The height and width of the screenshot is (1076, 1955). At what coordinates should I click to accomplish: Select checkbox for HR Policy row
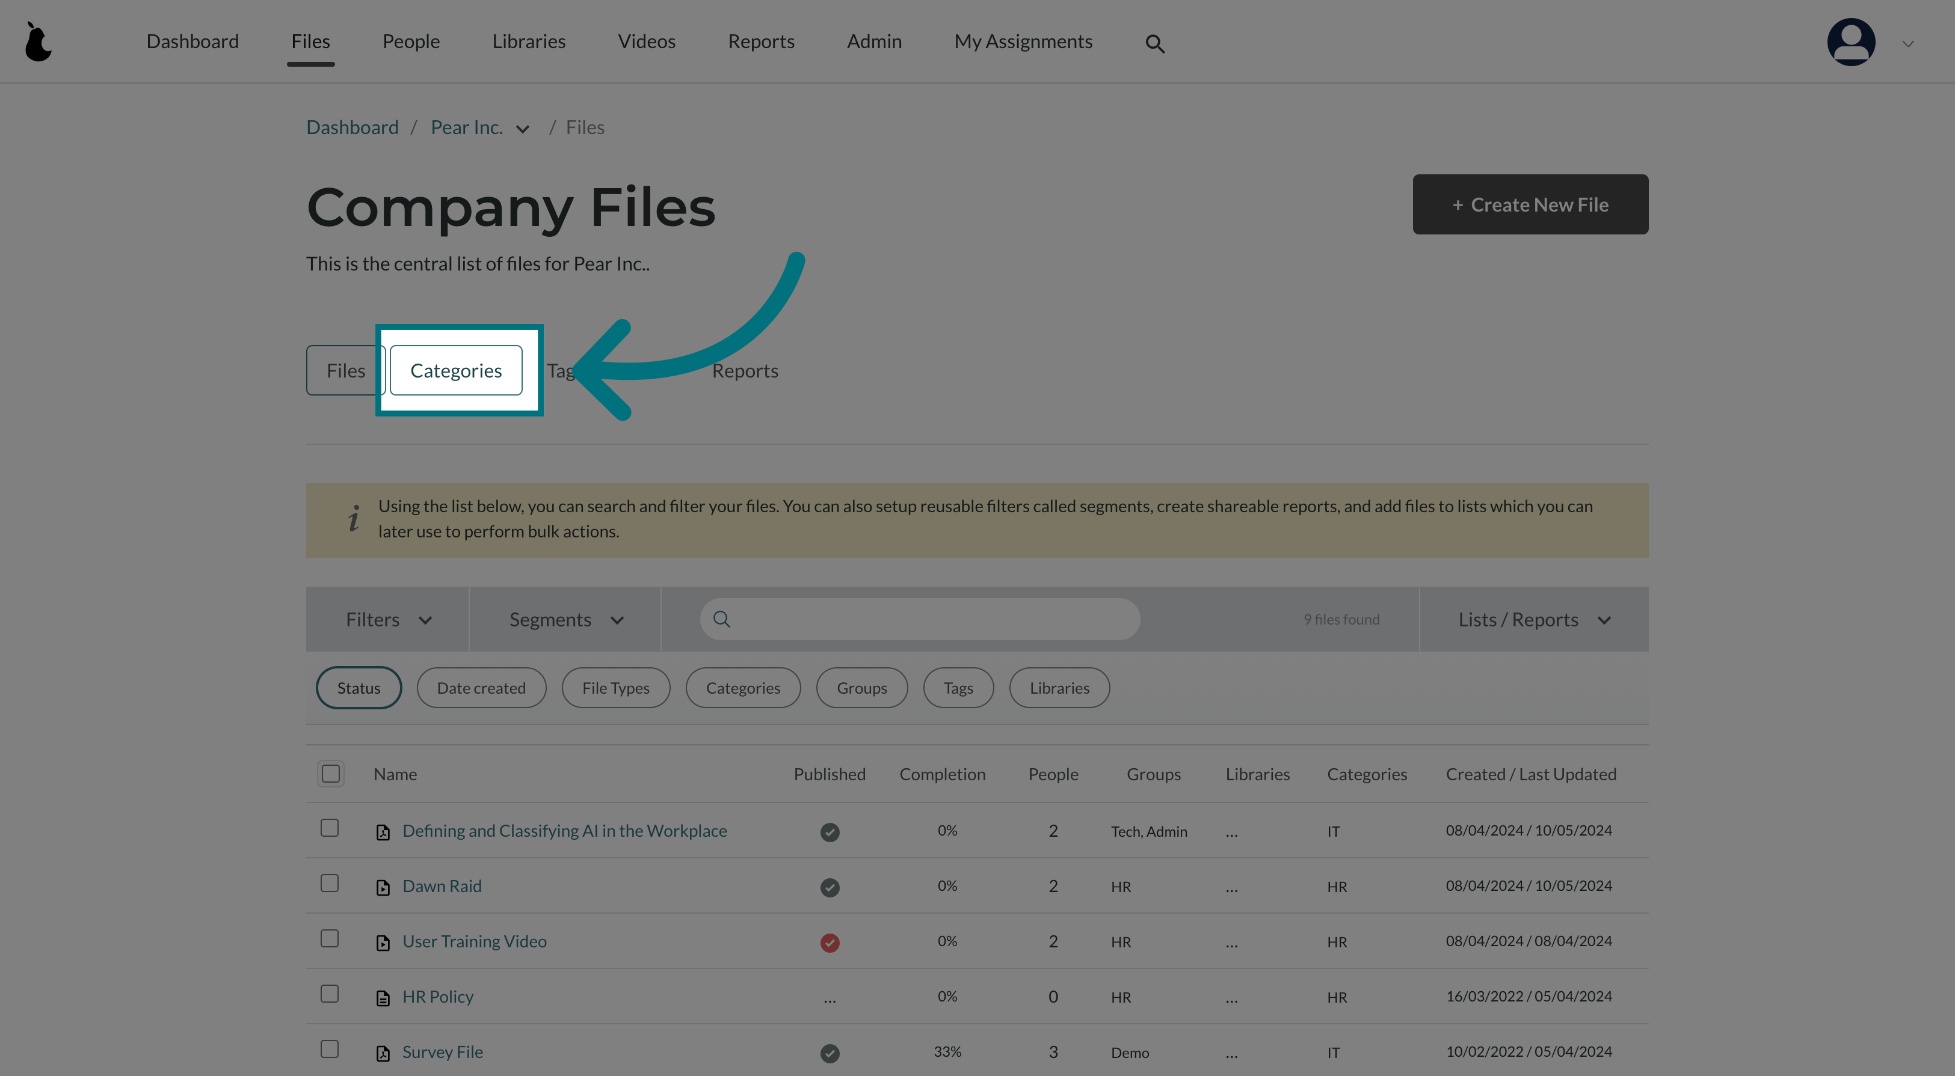[x=330, y=994]
